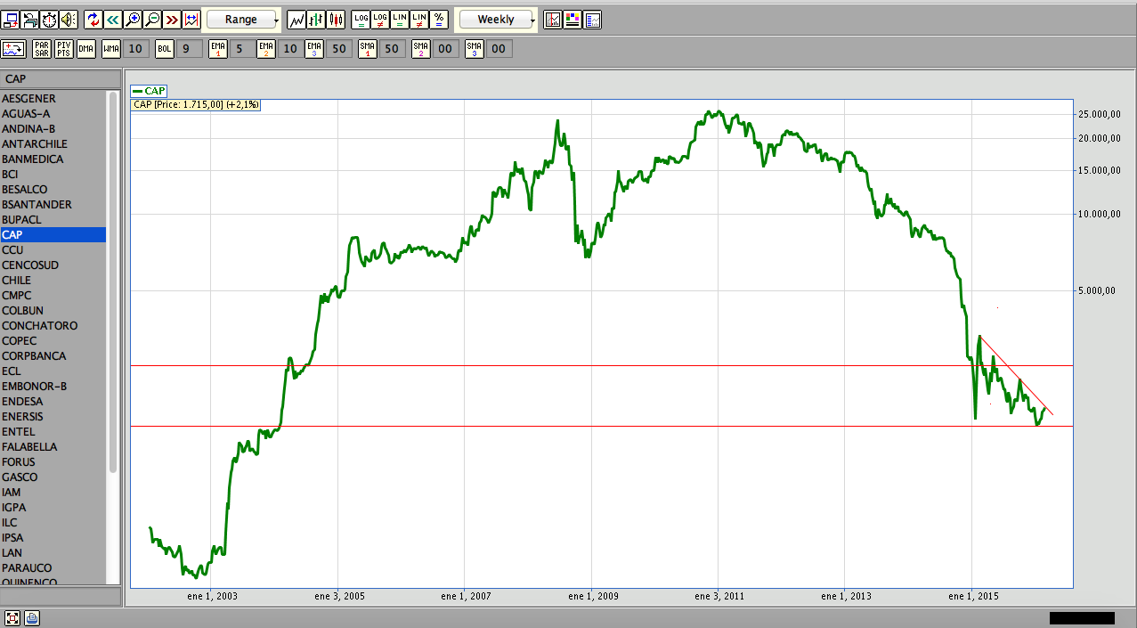The width and height of the screenshot is (1137, 628).
Task: Toggle the PIV PTS indicator
Action: coord(64,49)
